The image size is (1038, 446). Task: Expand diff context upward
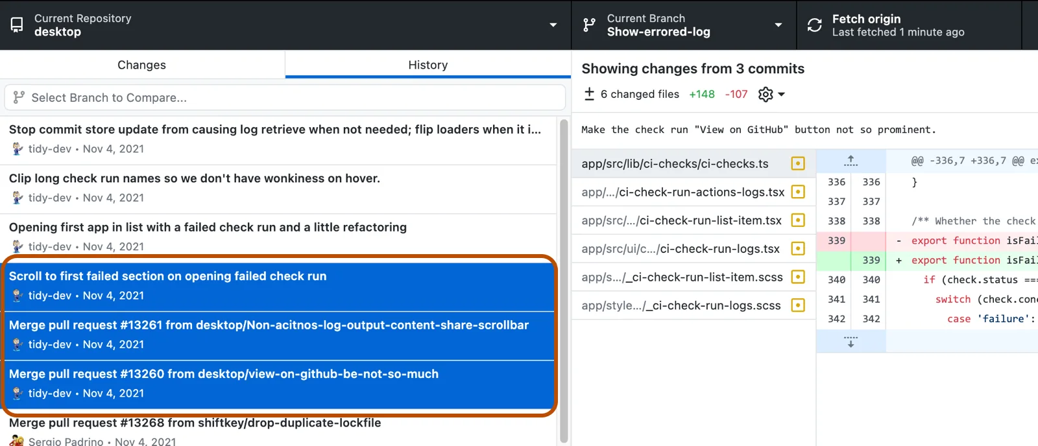851,160
